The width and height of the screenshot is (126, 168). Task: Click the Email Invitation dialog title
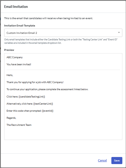point(16,7)
